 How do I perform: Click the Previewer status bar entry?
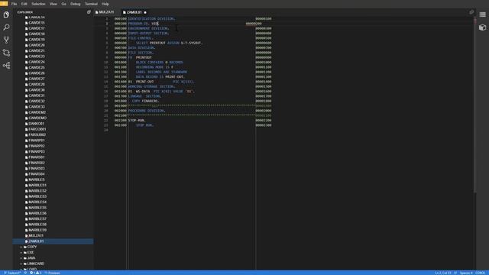tap(53, 273)
